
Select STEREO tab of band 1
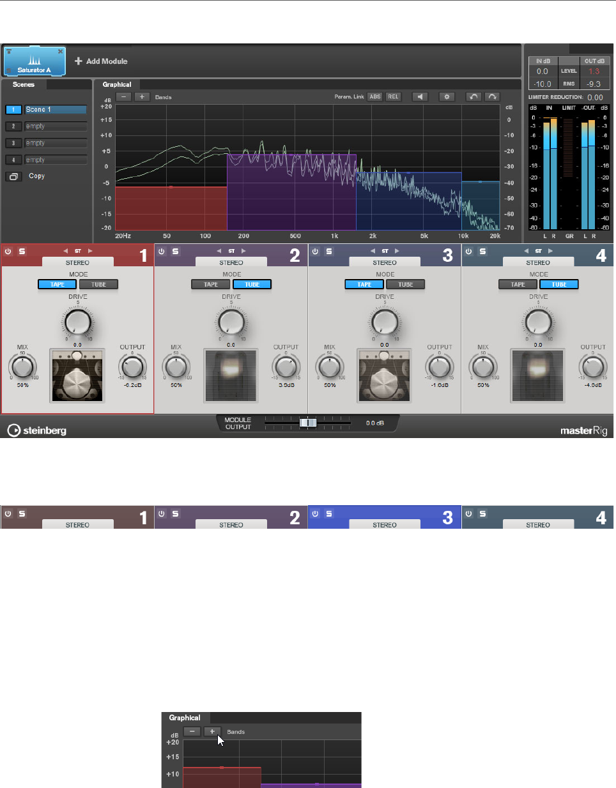pyautogui.click(x=77, y=262)
